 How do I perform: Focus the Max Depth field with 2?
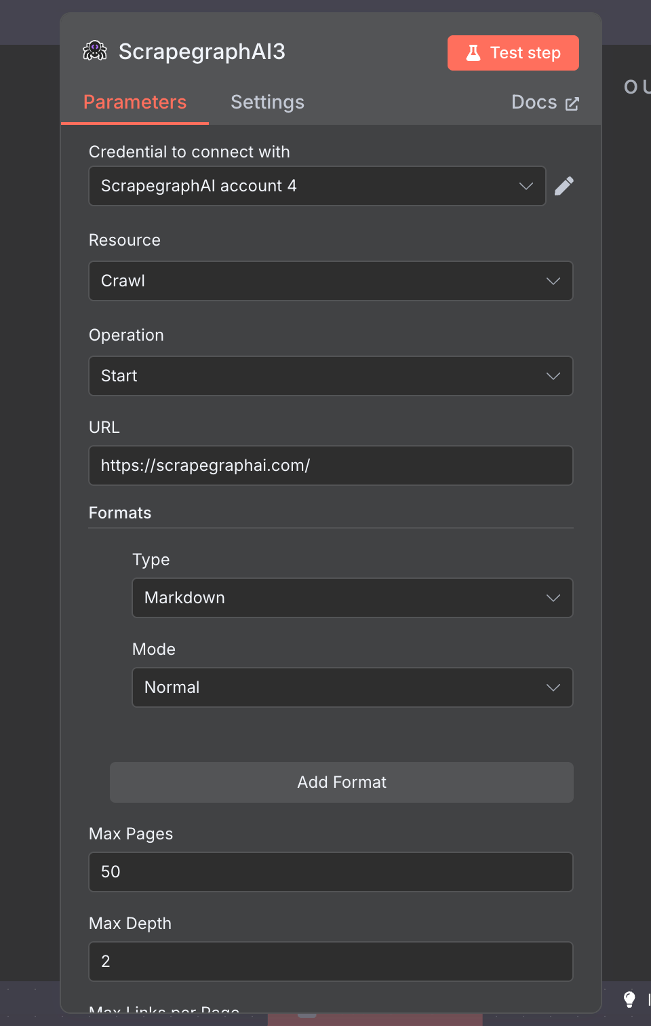point(331,962)
